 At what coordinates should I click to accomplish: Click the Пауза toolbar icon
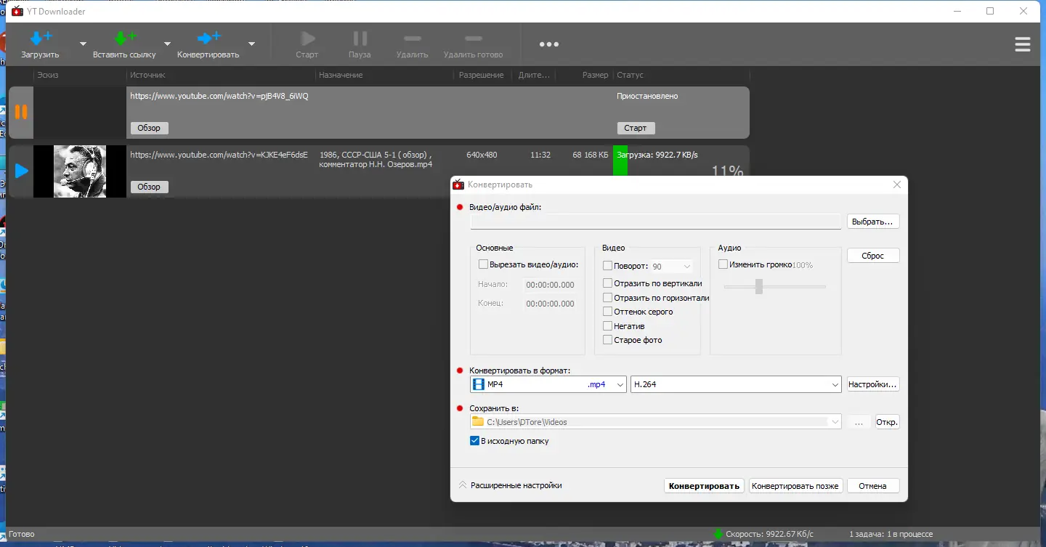360,39
